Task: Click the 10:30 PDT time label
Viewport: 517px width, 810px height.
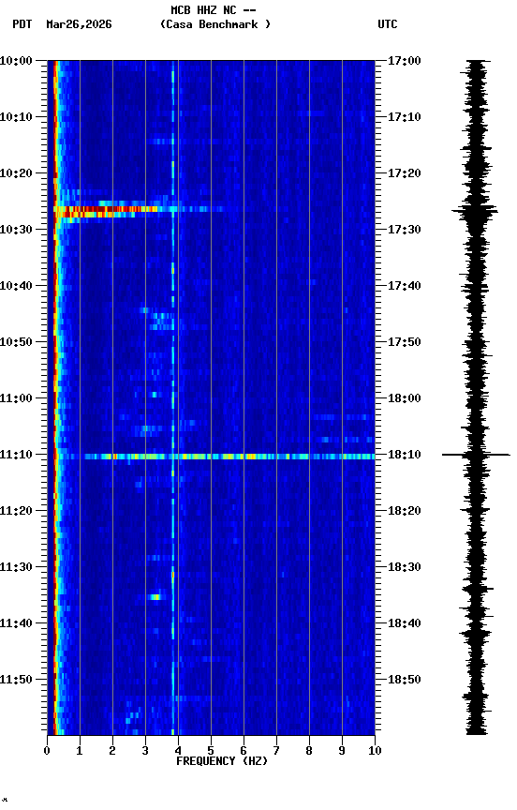Action: pyautogui.click(x=16, y=230)
